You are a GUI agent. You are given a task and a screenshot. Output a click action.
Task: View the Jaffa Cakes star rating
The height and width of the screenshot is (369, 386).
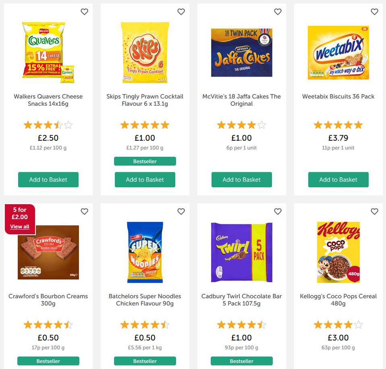tap(241, 125)
